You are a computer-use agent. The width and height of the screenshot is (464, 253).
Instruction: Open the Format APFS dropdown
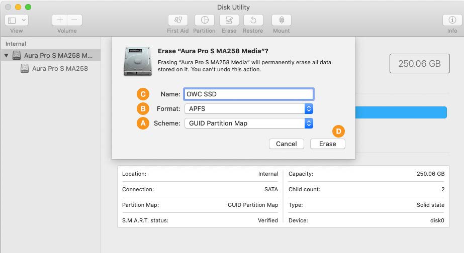click(249, 108)
